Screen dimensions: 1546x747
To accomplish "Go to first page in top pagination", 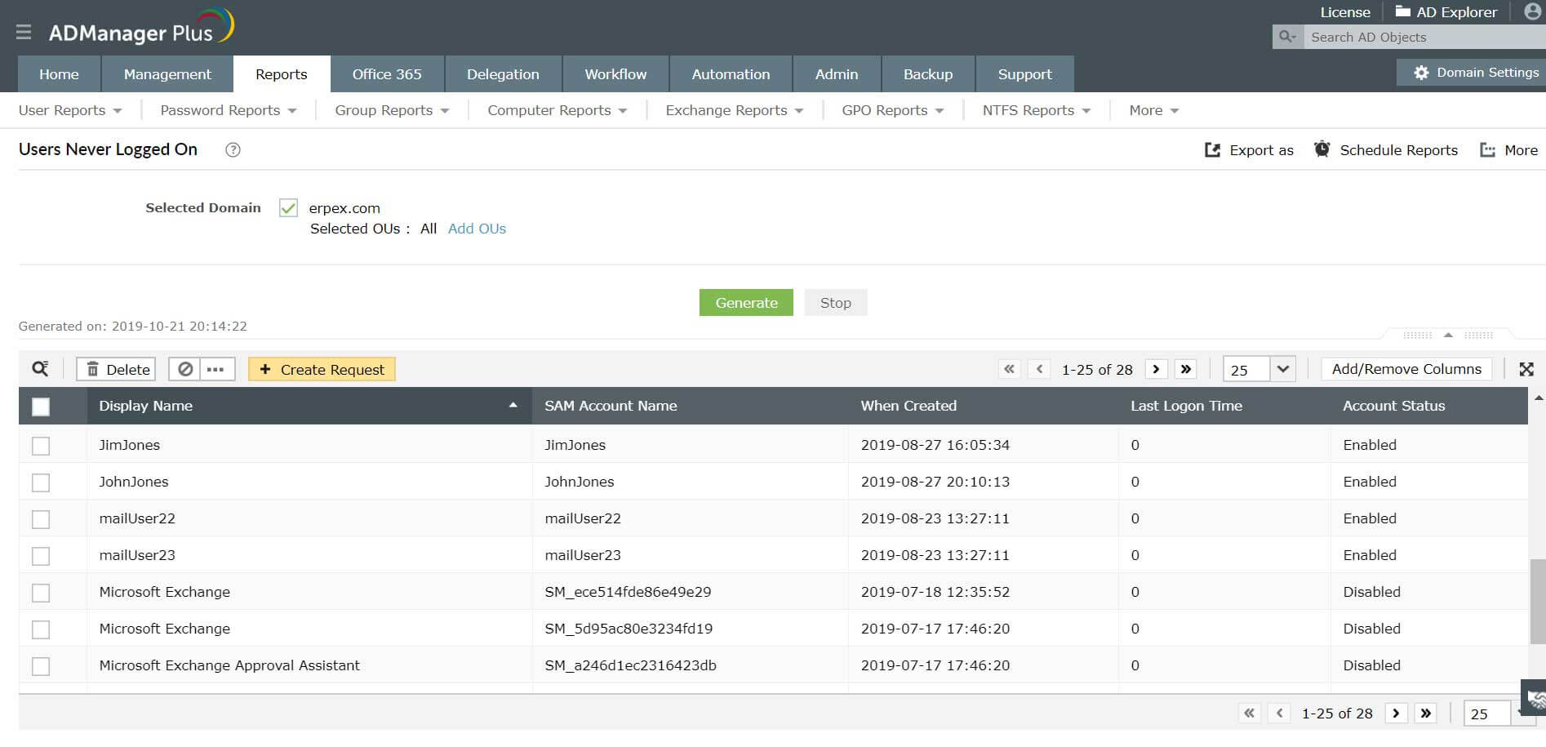I will pyautogui.click(x=1010, y=369).
